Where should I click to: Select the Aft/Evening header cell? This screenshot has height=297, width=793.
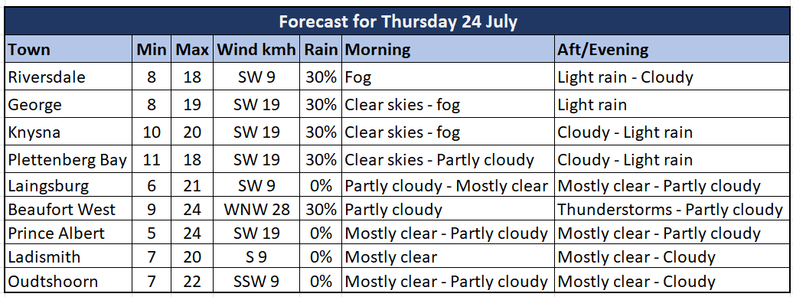point(672,50)
